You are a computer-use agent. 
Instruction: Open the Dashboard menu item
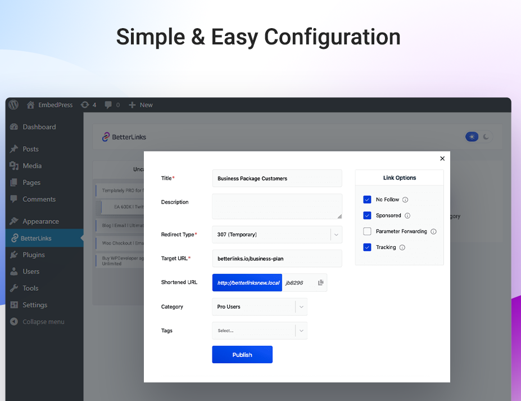pyautogui.click(x=39, y=127)
